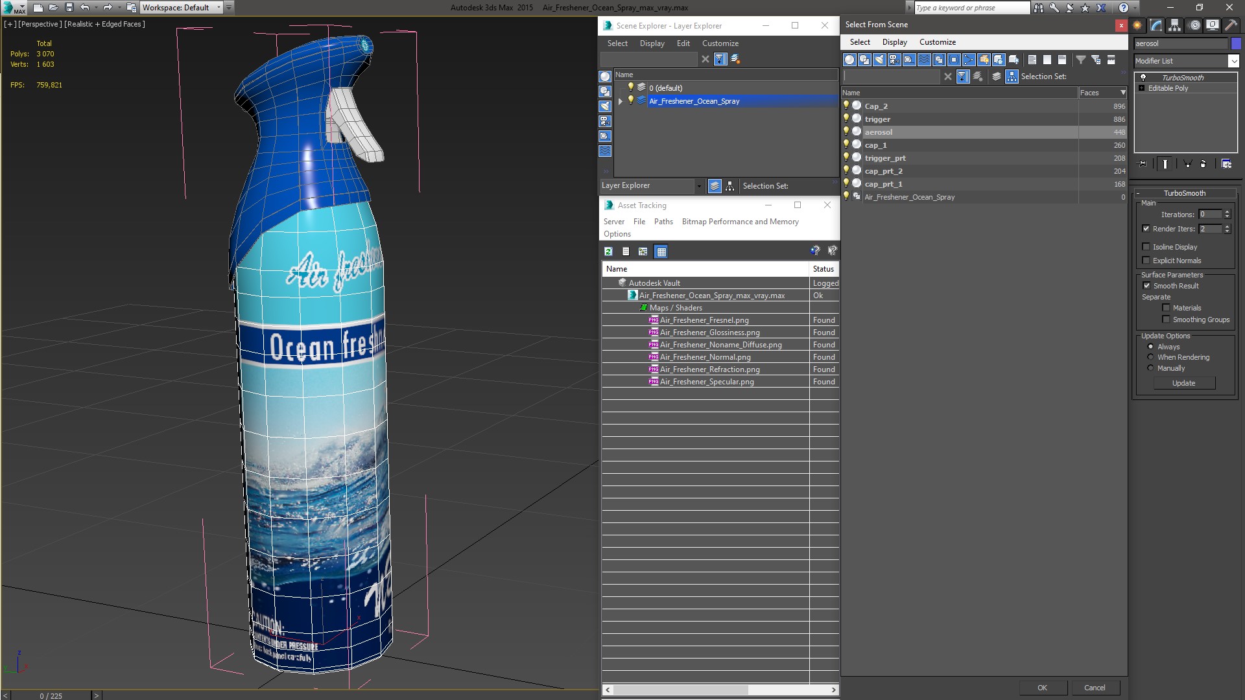Open the redo history dropdown arrow
This screenshot has width=1245, height=700.
119,8
